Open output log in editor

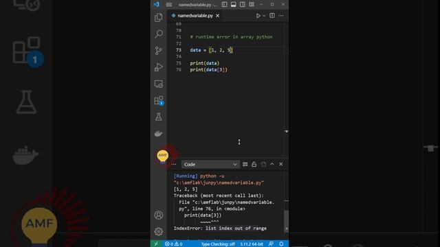(x=263, y=165)
